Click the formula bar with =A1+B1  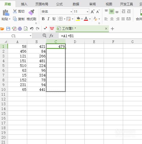click(x=100, y=36)
